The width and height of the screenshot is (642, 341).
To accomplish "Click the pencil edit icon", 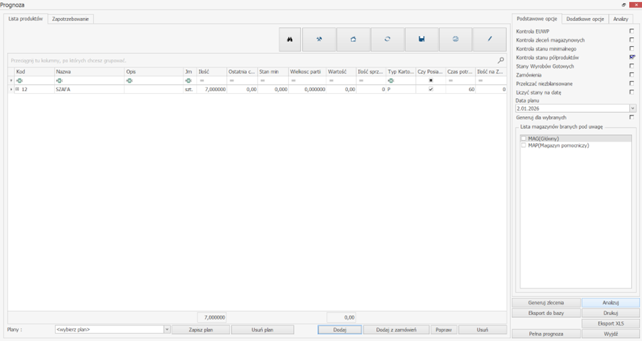I will click(489, 39).
